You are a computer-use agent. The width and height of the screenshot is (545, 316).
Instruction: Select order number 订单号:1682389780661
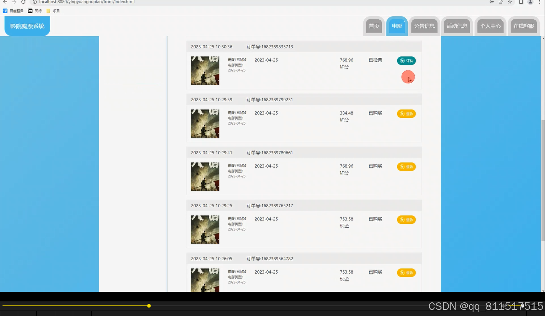click(x=270, y=153)
